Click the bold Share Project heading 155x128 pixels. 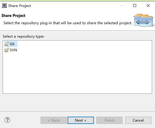tap(14, 16)
